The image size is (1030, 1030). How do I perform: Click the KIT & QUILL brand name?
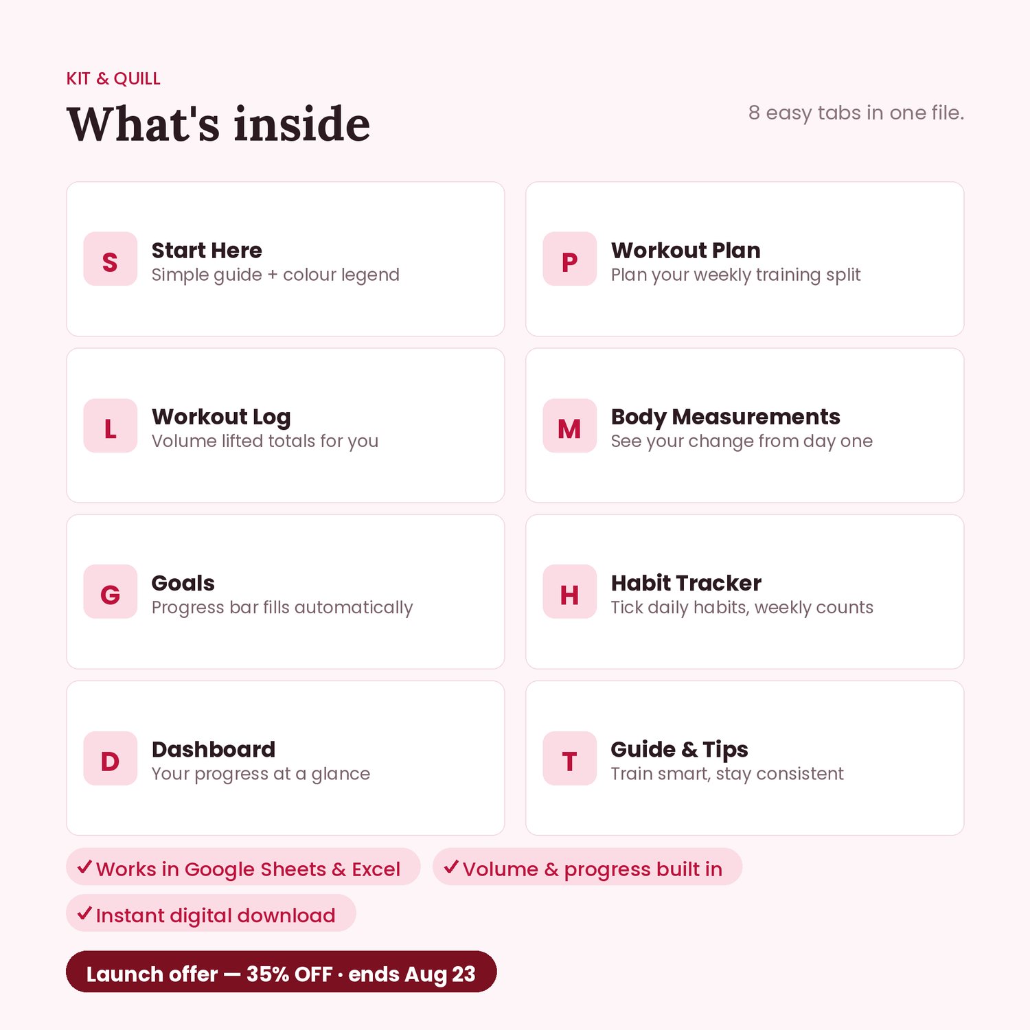113,79
